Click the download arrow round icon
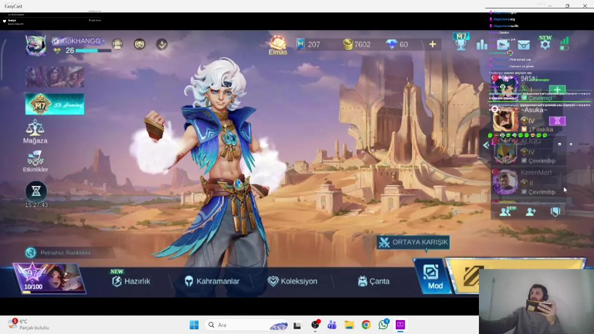The image size is (594, 334). click(x=161, y=44)
